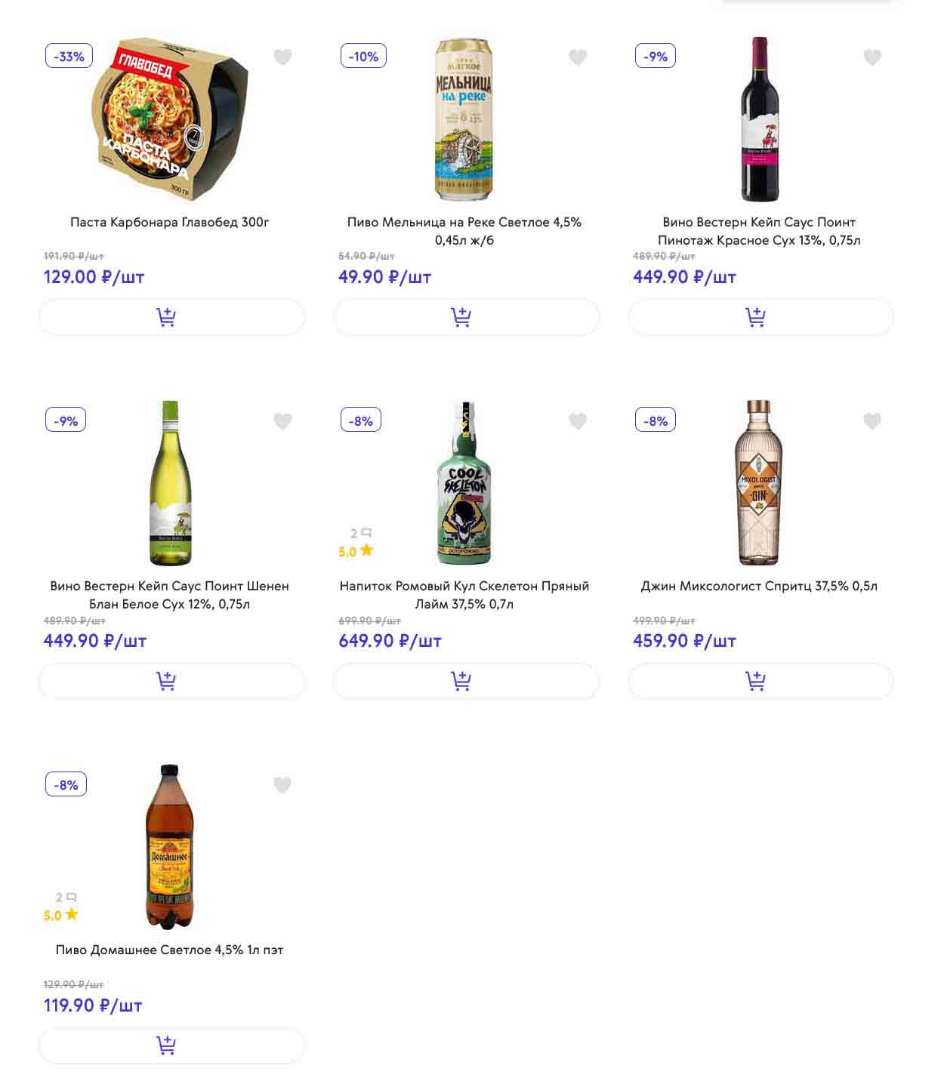
Task: Mark Пинотаж Красное wine as favorite
Action: [x=872, y=57]
